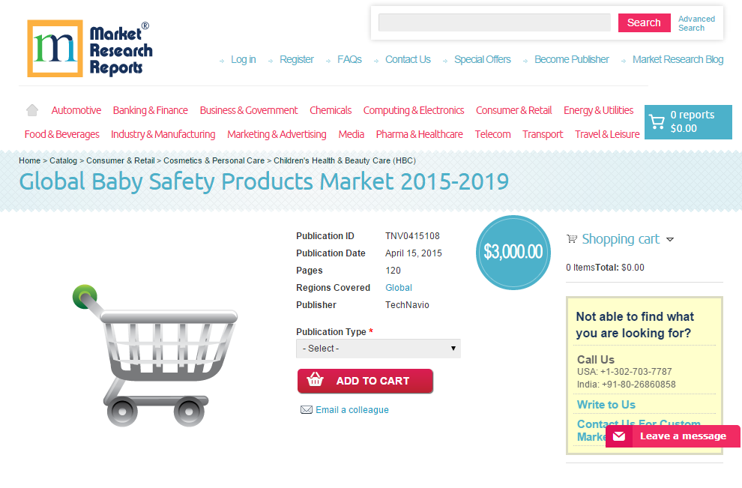The image size is (742, 488).
Task: Open Advanced Search
Action: point(696,22)
